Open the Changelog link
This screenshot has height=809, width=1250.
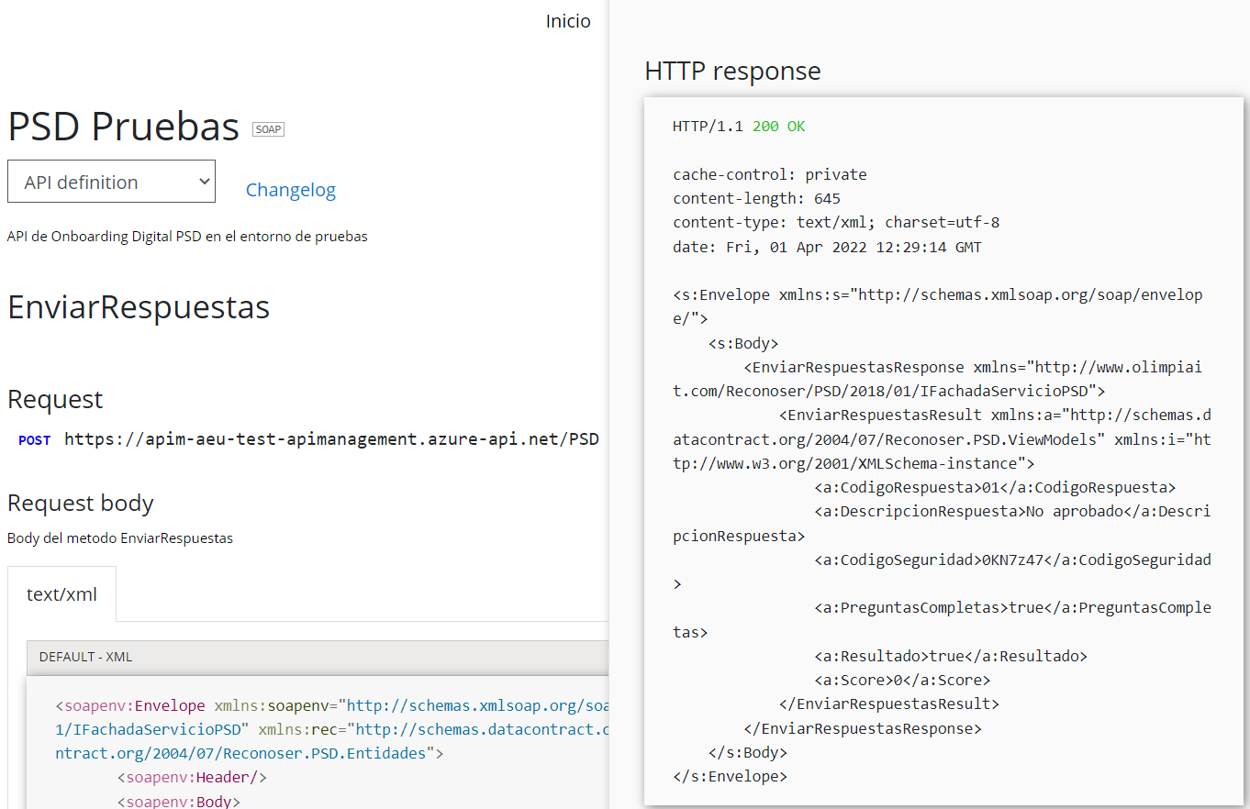pos(290,190)
